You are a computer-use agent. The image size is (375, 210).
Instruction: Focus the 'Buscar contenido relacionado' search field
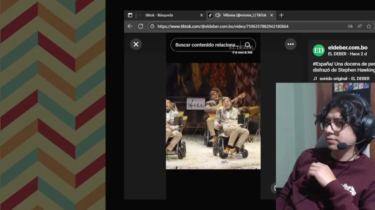tap(207, 45)
